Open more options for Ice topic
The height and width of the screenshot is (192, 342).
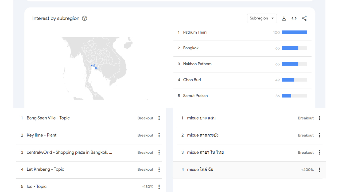159,187
